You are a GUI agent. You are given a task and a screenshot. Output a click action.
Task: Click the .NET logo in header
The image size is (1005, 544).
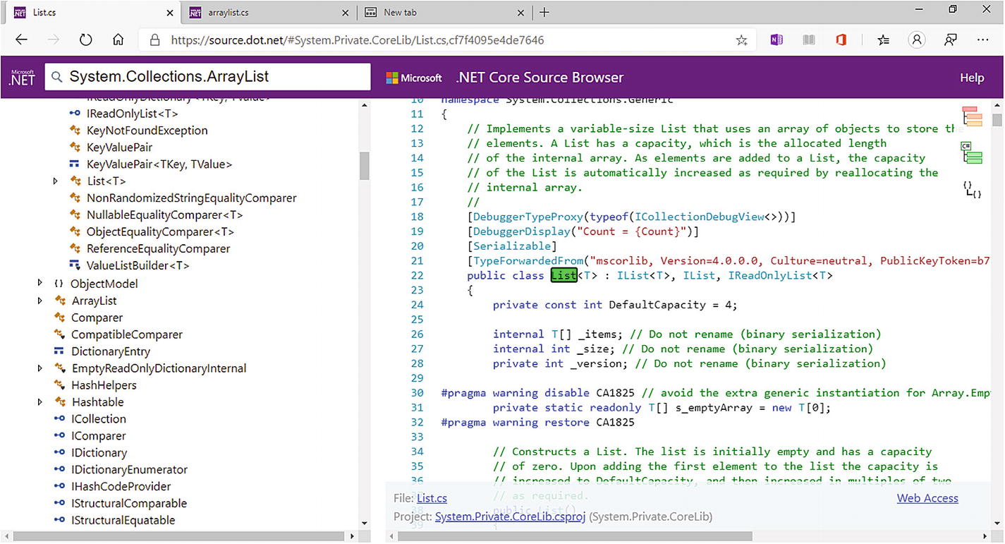tap(21, 78)
